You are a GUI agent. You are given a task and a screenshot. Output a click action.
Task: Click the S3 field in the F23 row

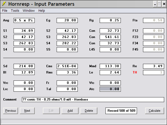[x=67, y=37]
